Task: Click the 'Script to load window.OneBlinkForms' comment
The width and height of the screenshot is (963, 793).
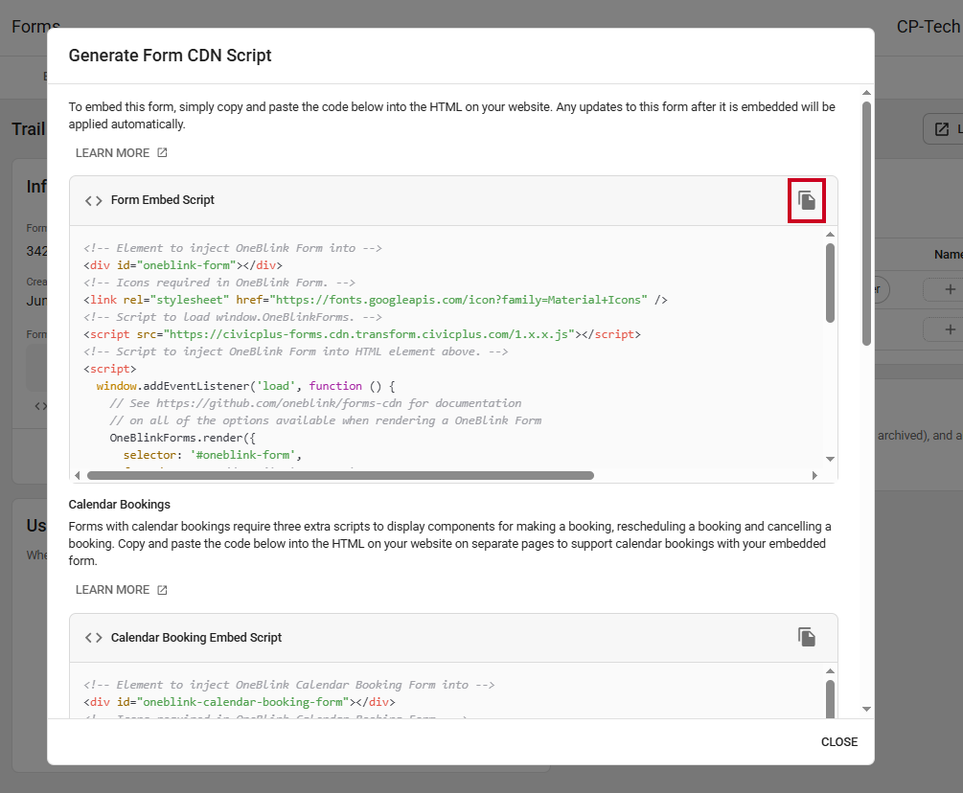Action: pyautogui.click(x=233, y=317)
